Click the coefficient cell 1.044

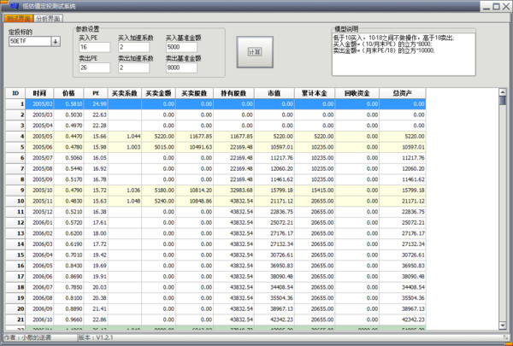click(x=125, y=137)
